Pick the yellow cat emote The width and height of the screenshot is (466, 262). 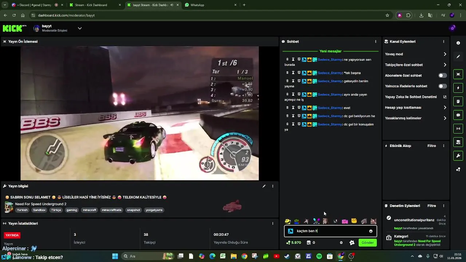point(354,221)
